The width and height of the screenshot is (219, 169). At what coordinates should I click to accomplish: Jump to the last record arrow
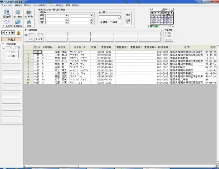[13, 33]
